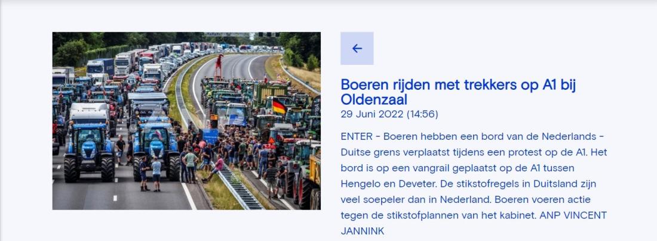Go back using the left arrow button

tap(357, 48)
